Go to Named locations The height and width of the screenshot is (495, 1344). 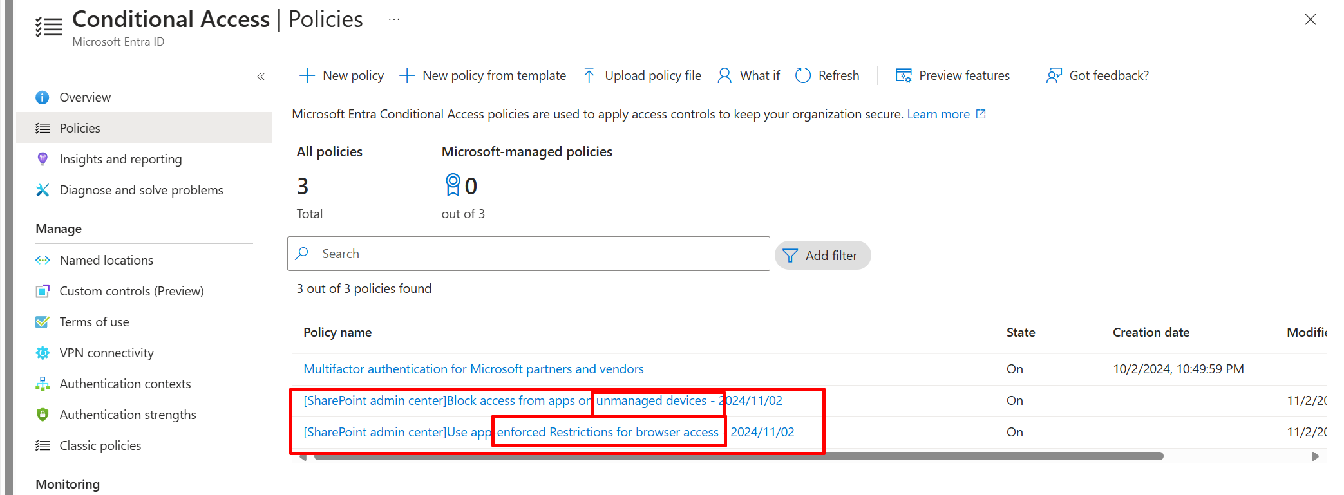pyautogui.click(x=106, y=260)
